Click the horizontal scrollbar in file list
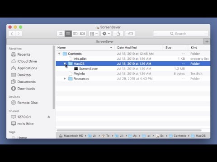The width and height of the screenshot is (217, 162). click(x=129, y=130)
